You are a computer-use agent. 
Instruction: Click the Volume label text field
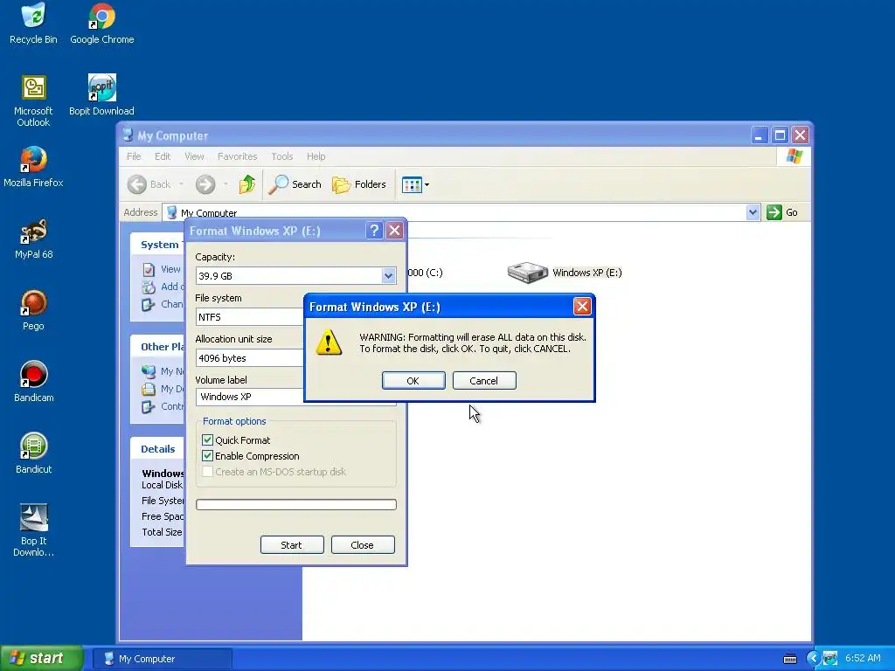point(249,397)
